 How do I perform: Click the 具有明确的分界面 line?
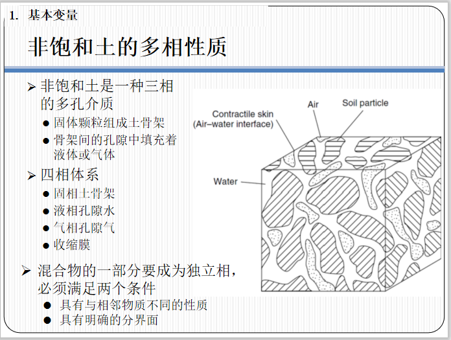click(x=109, y=320)
